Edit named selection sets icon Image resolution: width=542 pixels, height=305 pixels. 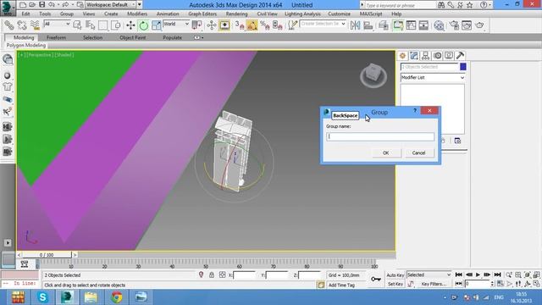coord(293,25)
